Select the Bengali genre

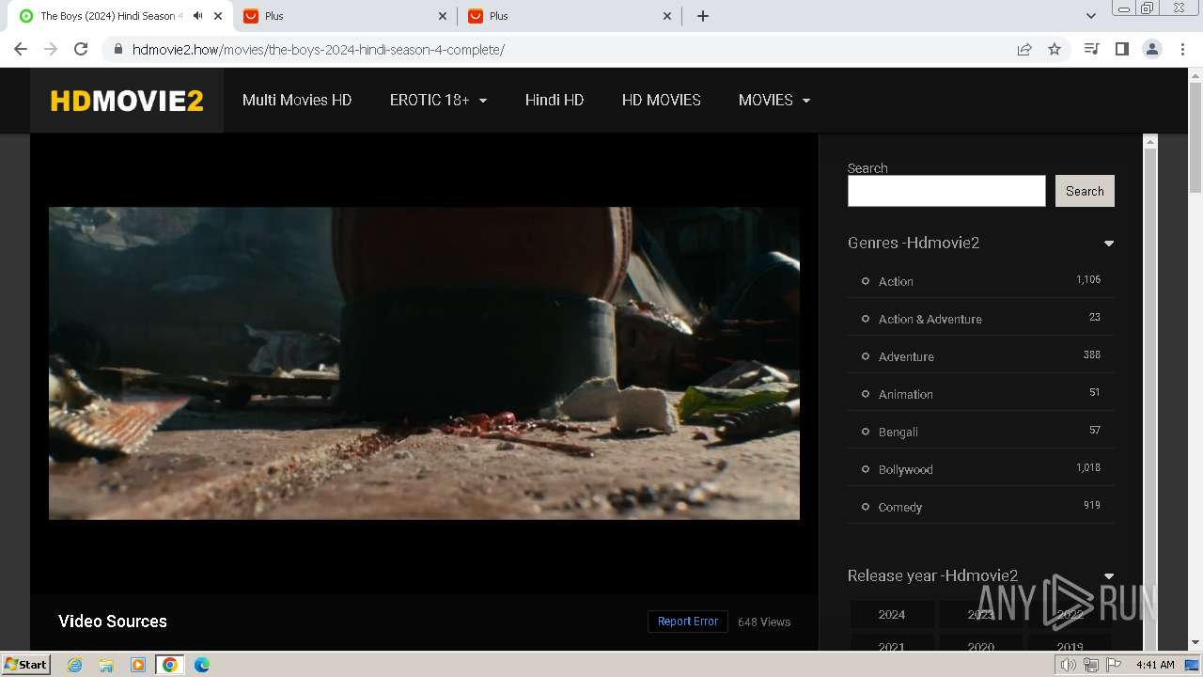click(x=898, y=432)
